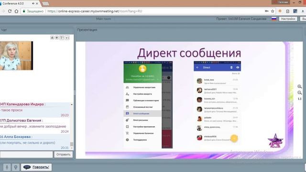Click the 20:24 message timestamp

click(x=65, y=132)
